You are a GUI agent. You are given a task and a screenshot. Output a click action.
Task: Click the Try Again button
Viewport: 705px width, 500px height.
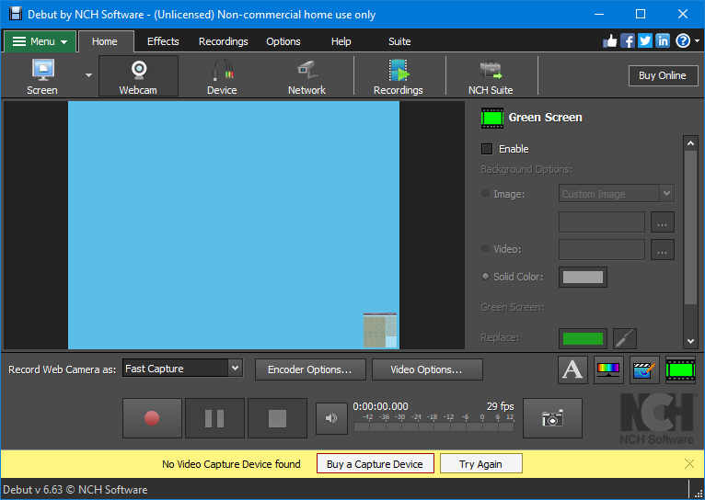480,463
